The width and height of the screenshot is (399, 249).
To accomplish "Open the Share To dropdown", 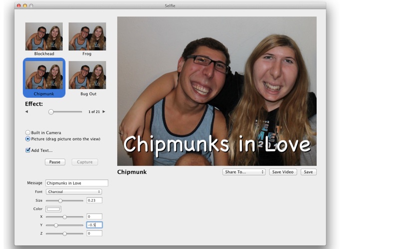I will [244, 172].
